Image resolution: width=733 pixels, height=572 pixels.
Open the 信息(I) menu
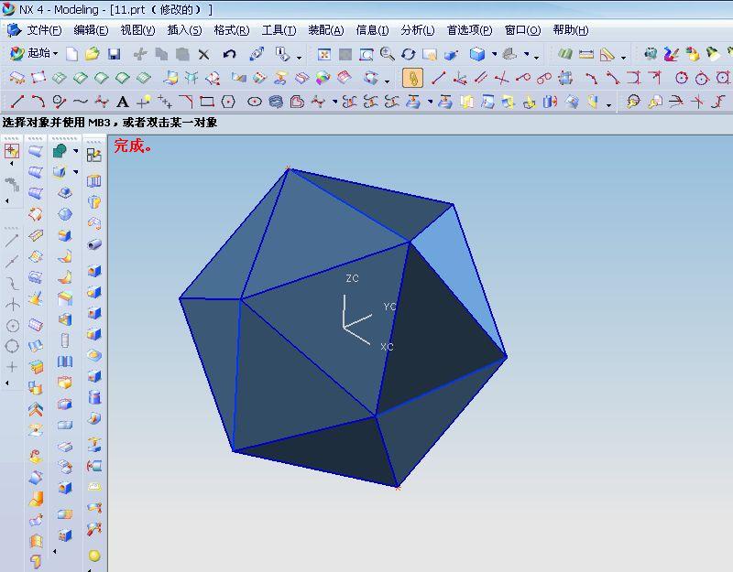(x=372, y=30)
